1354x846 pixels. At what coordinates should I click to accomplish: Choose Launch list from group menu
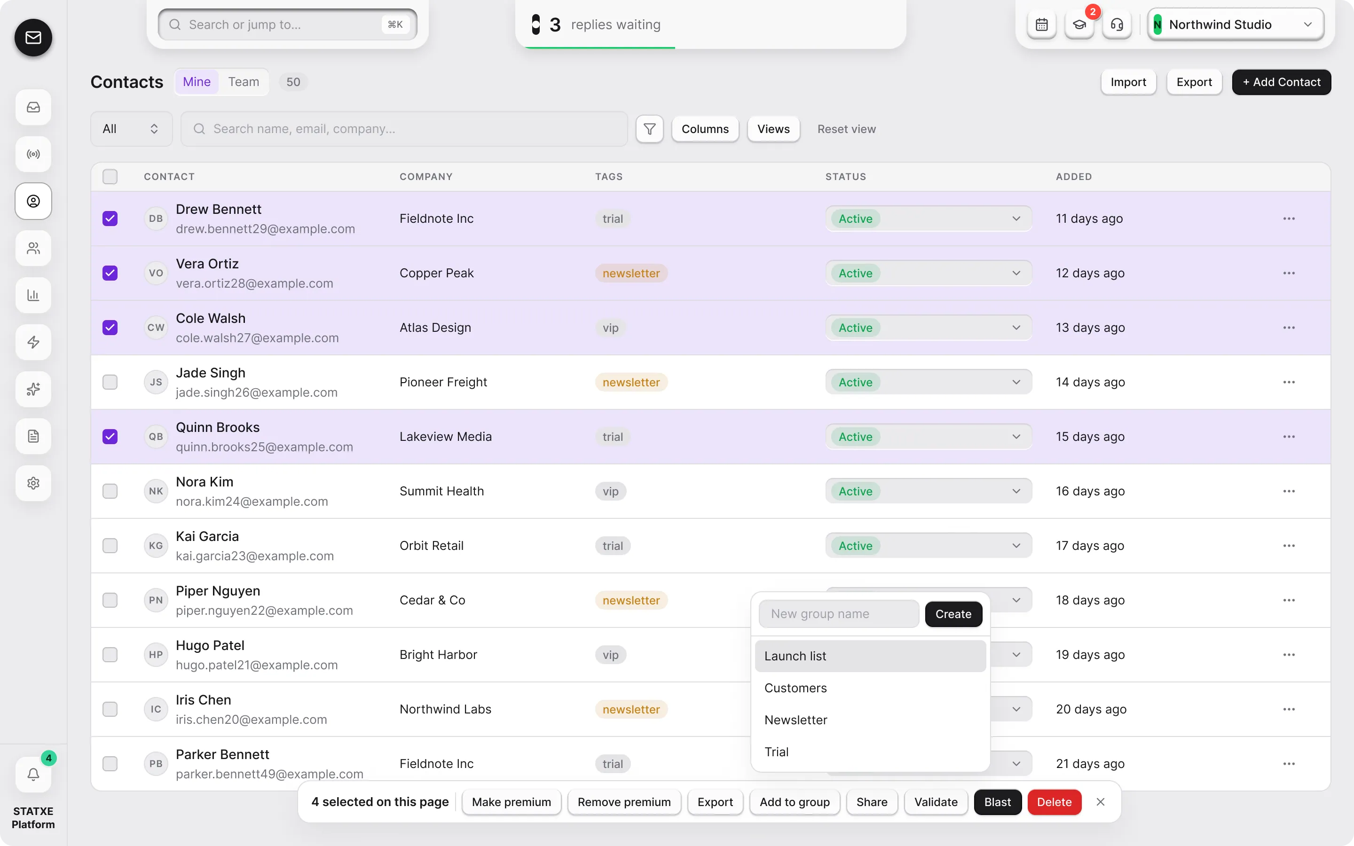click(870, 656)
